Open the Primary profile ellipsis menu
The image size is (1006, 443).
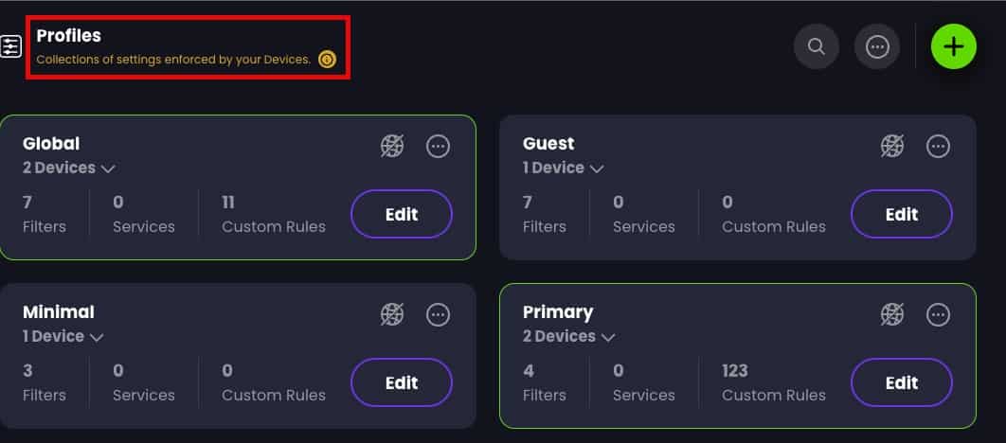coord(938,315)
